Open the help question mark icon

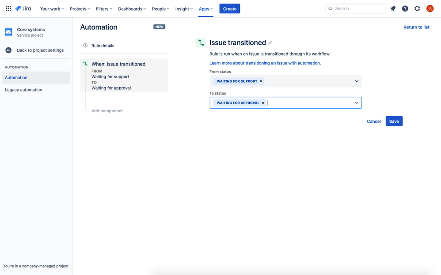405,9
